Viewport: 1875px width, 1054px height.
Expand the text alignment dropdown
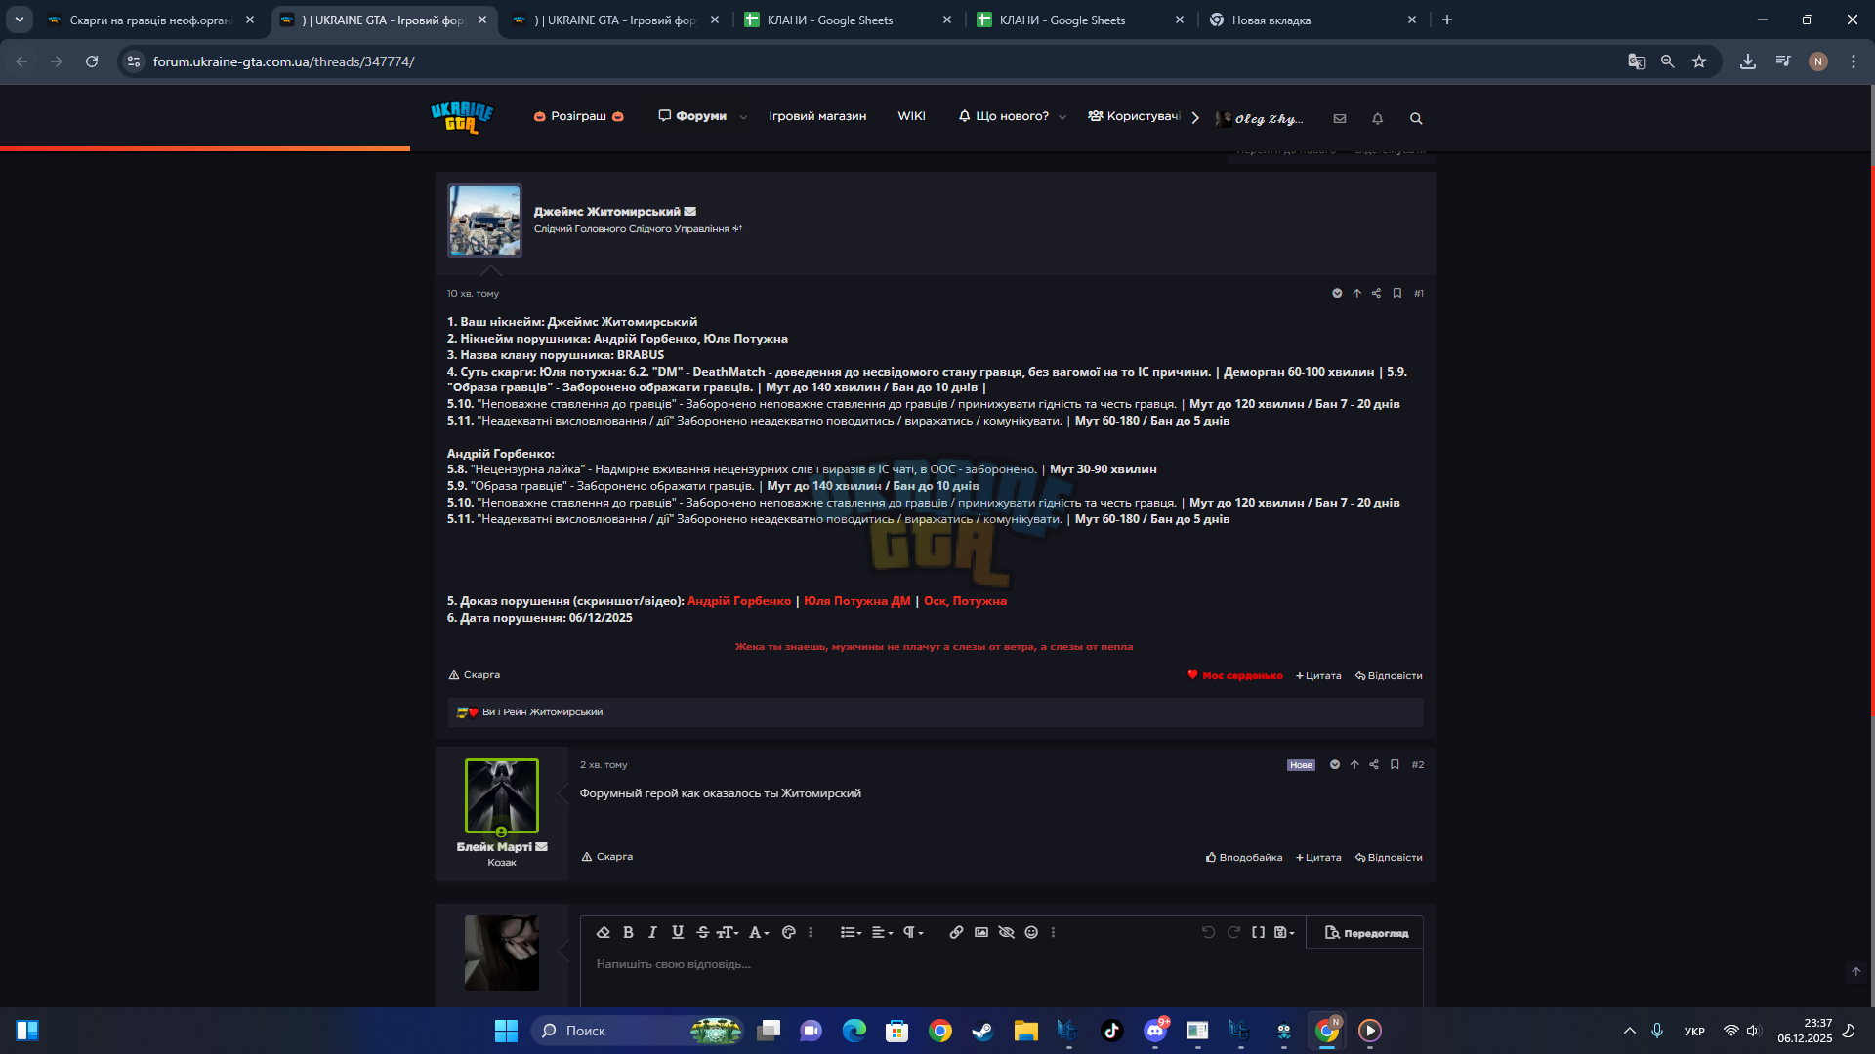882,932
